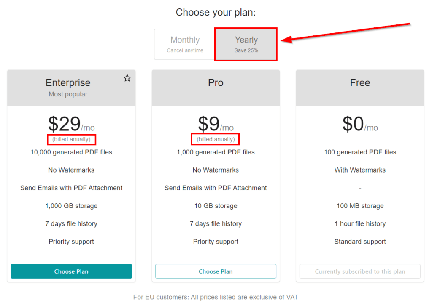
Task: Select the Yearly billing option
Action: click(246, 44)
